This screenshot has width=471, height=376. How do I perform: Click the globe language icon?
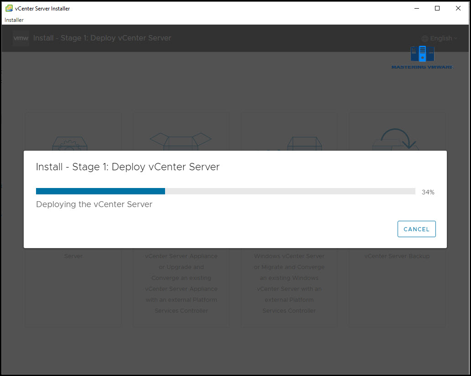pos(425,38)
